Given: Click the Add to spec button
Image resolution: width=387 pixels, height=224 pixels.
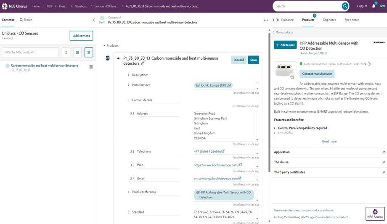Looking at the screenshot, I should (x=285, y=45).
